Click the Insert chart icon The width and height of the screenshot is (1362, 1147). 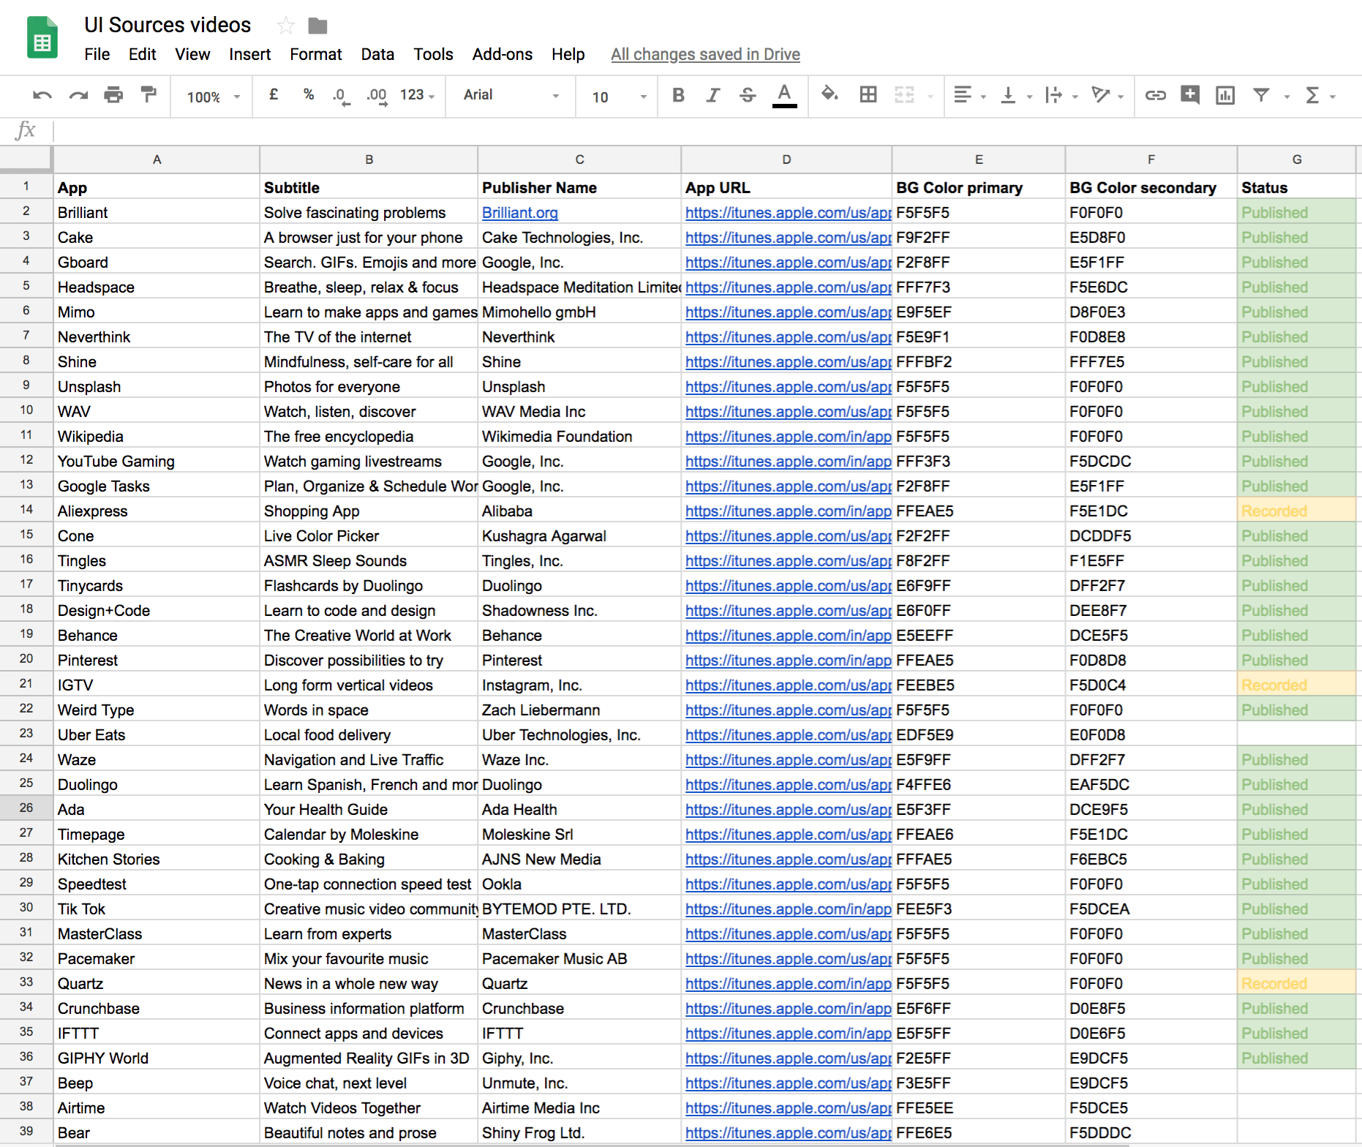tap(1225, 95)
